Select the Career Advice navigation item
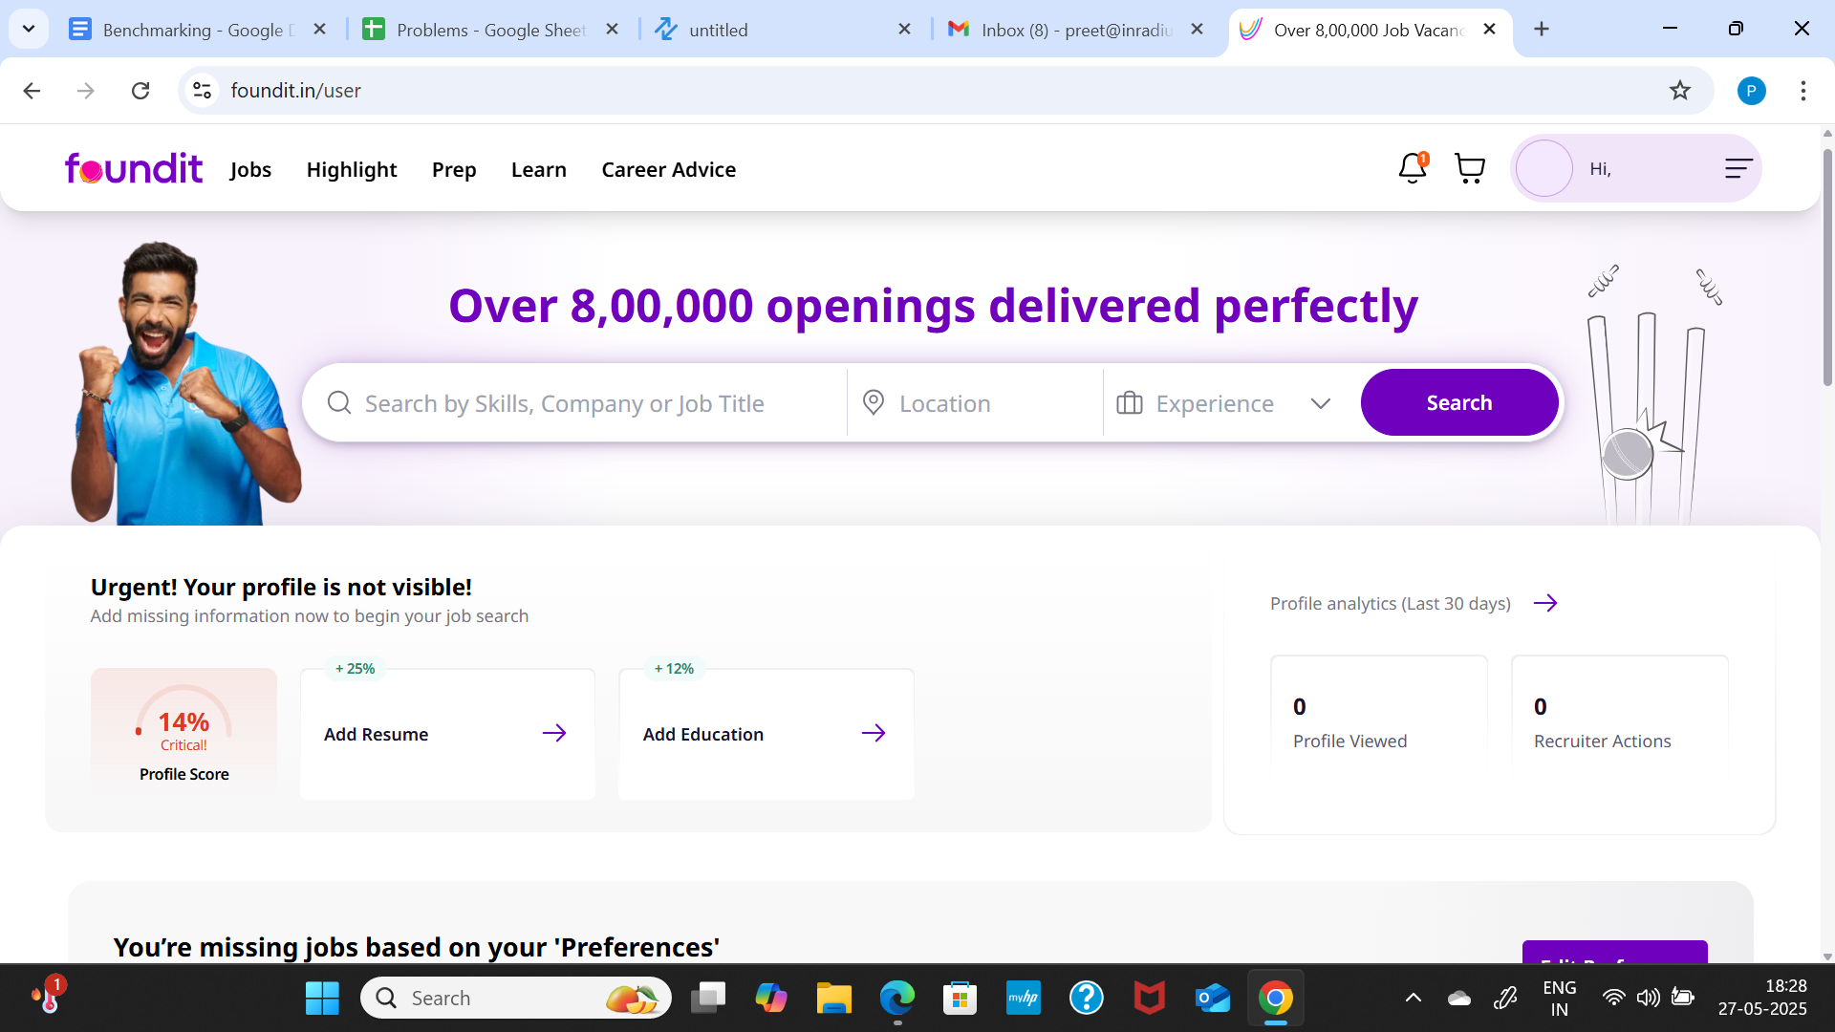Screen dimensions: 1835x1032 pyautogui.click(x=668, y=169)
